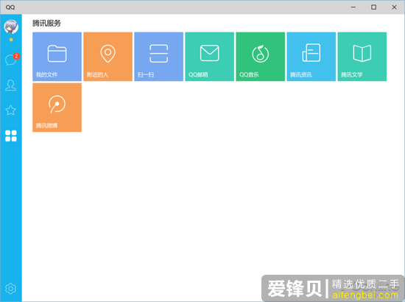Screen dimensions: 405x302
Task: Open settings via the gear icon
Action: point(11,288)
